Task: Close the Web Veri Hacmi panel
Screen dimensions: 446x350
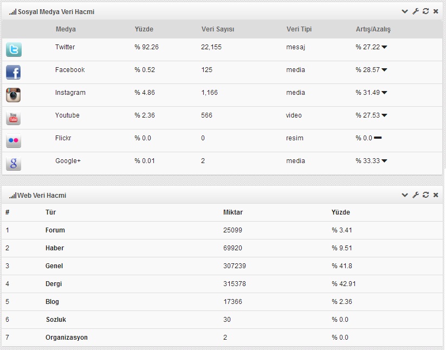Action: pos(436,195)
